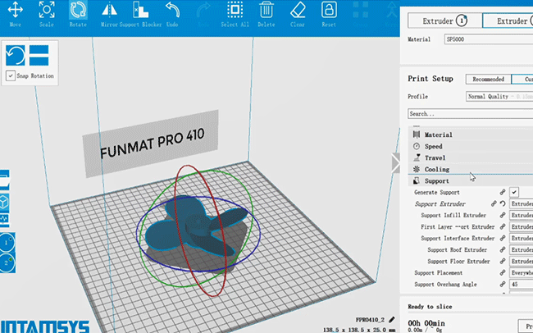Screen dimensions: 533x333
Task: Uncheck the Generate Support checkbox
Action: (x=514, y=192)
